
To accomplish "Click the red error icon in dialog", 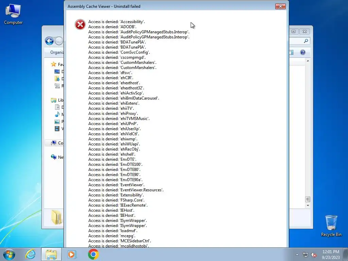I will click(80, 24).
